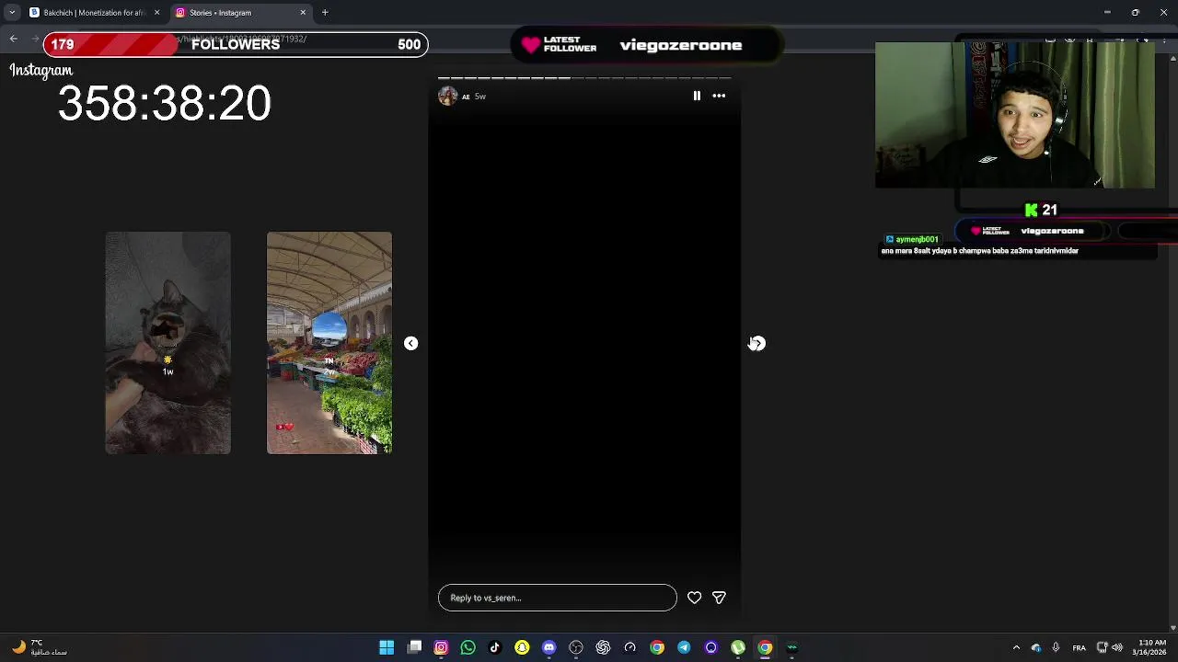Open the browser tab search dropdown
1178x662 pixels.
coord(12,13)
